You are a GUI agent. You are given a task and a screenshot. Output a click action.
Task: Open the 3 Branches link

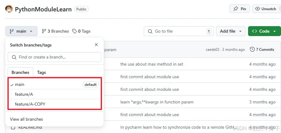(55, 31)
